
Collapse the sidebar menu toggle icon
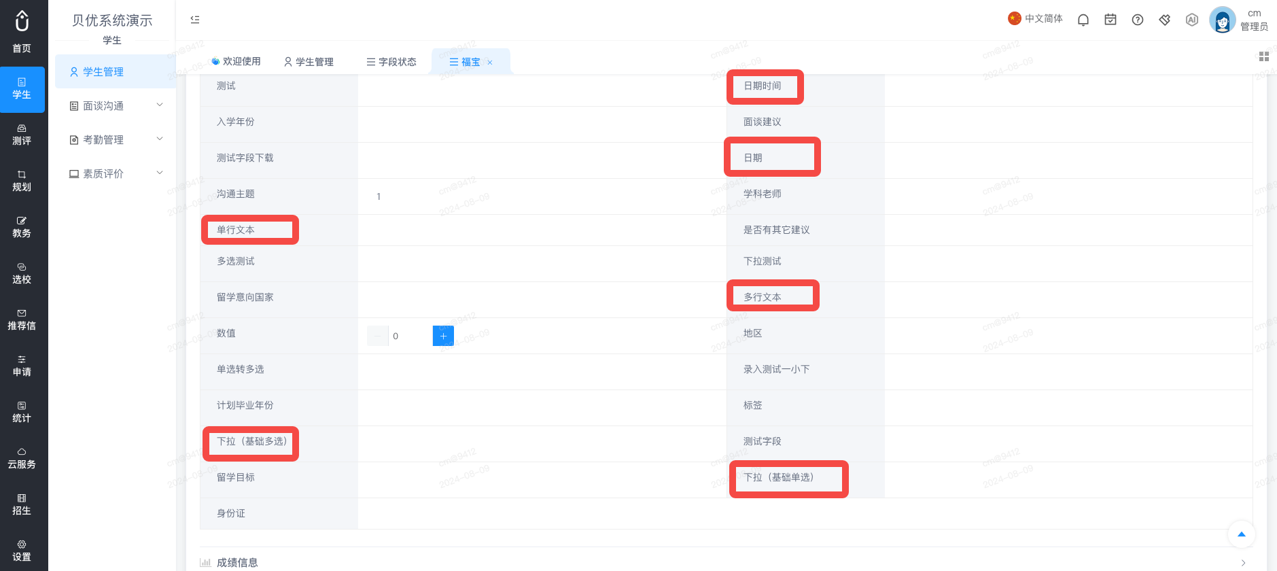pyautogui.click(x=195, y=20)
